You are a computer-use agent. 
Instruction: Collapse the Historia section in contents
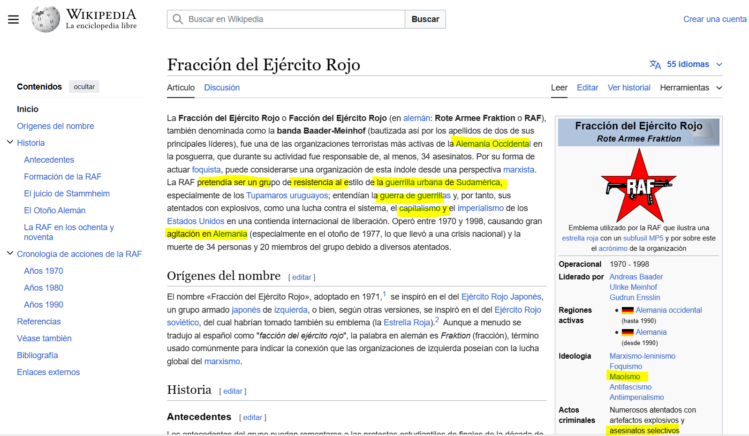click(10, 142)
